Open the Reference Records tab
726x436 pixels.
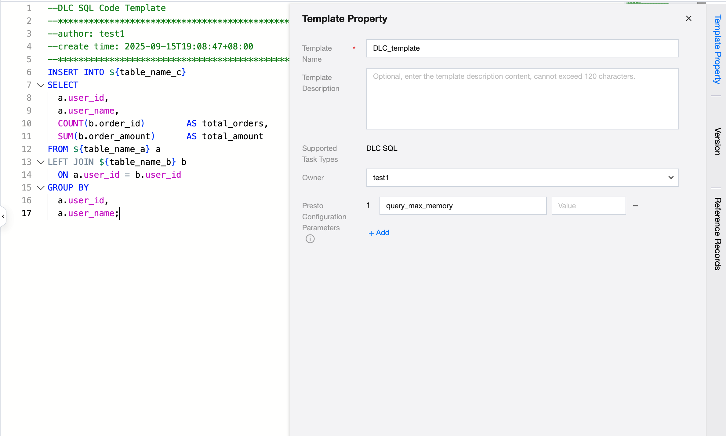click(x=717, y=234)
